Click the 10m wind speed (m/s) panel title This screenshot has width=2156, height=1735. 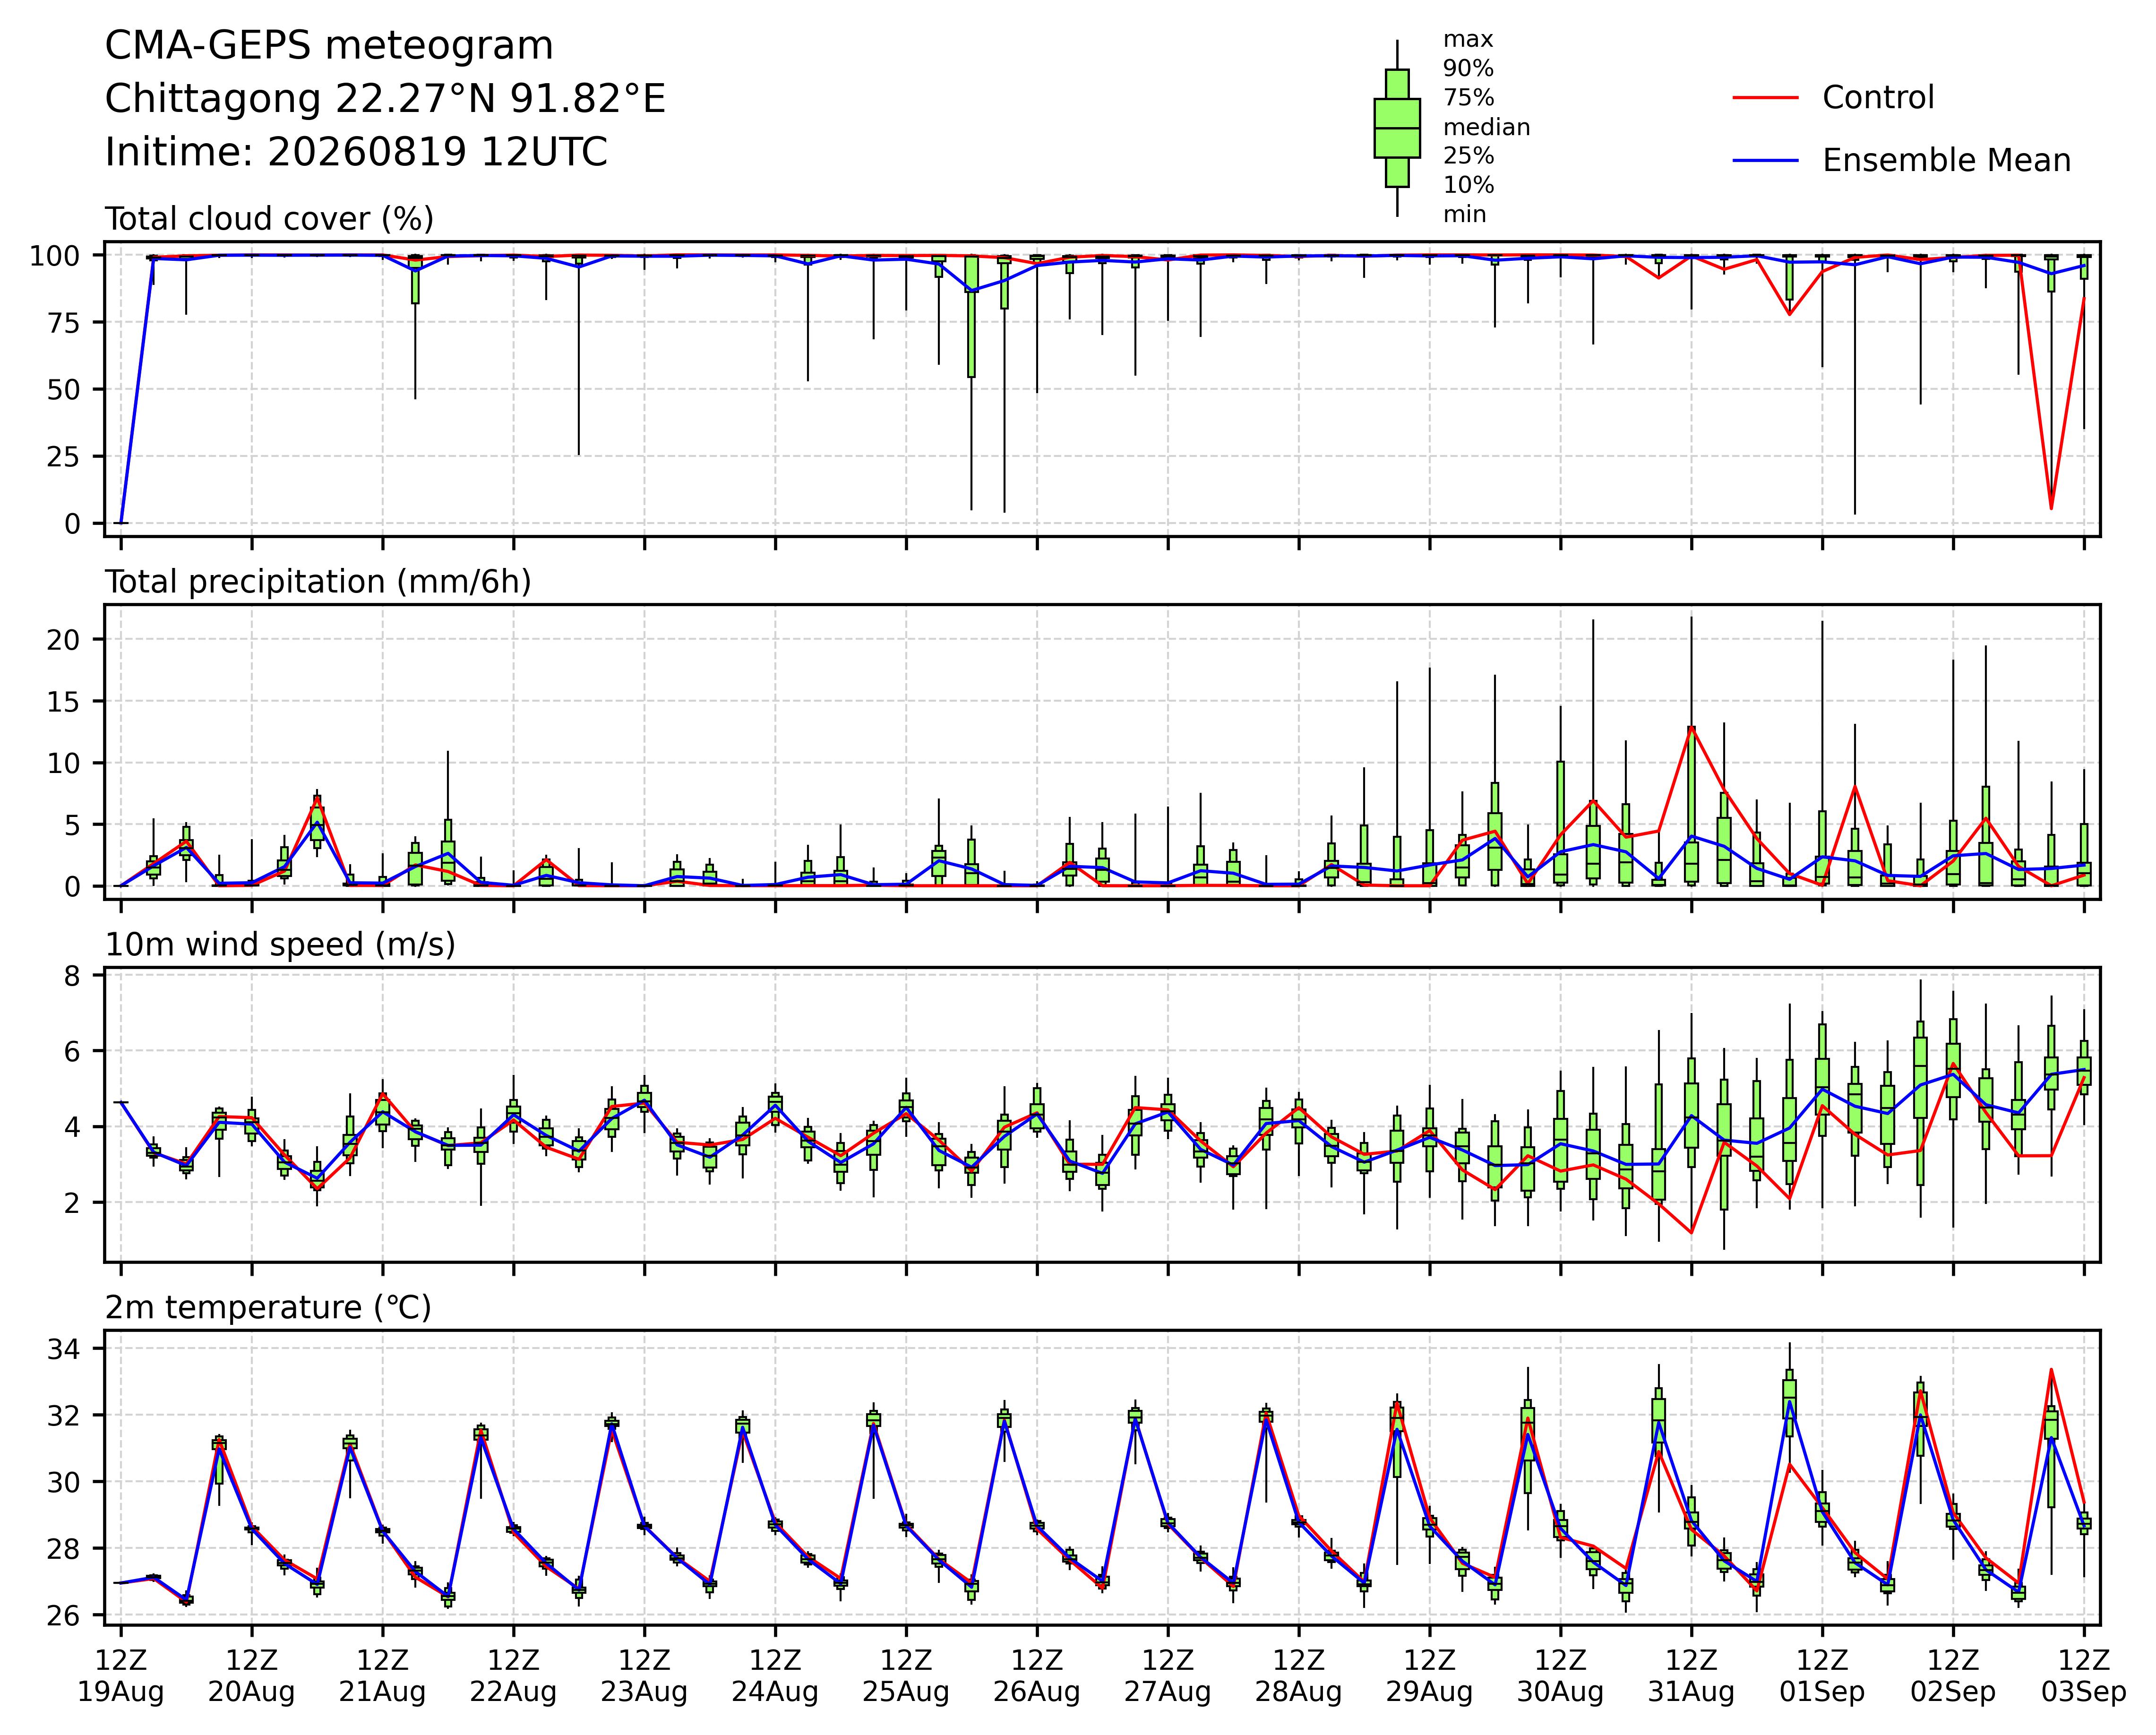pos(280,945)
